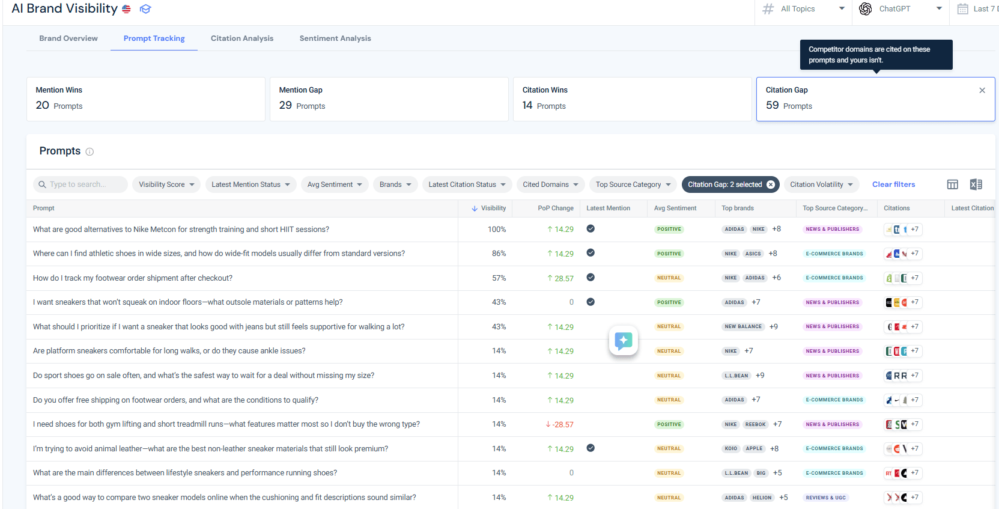Image resolution: width=999 pixels, height=509 pixels.
Task: Expand the Avg Sentiment filter
Action: (x=335, y=184)
